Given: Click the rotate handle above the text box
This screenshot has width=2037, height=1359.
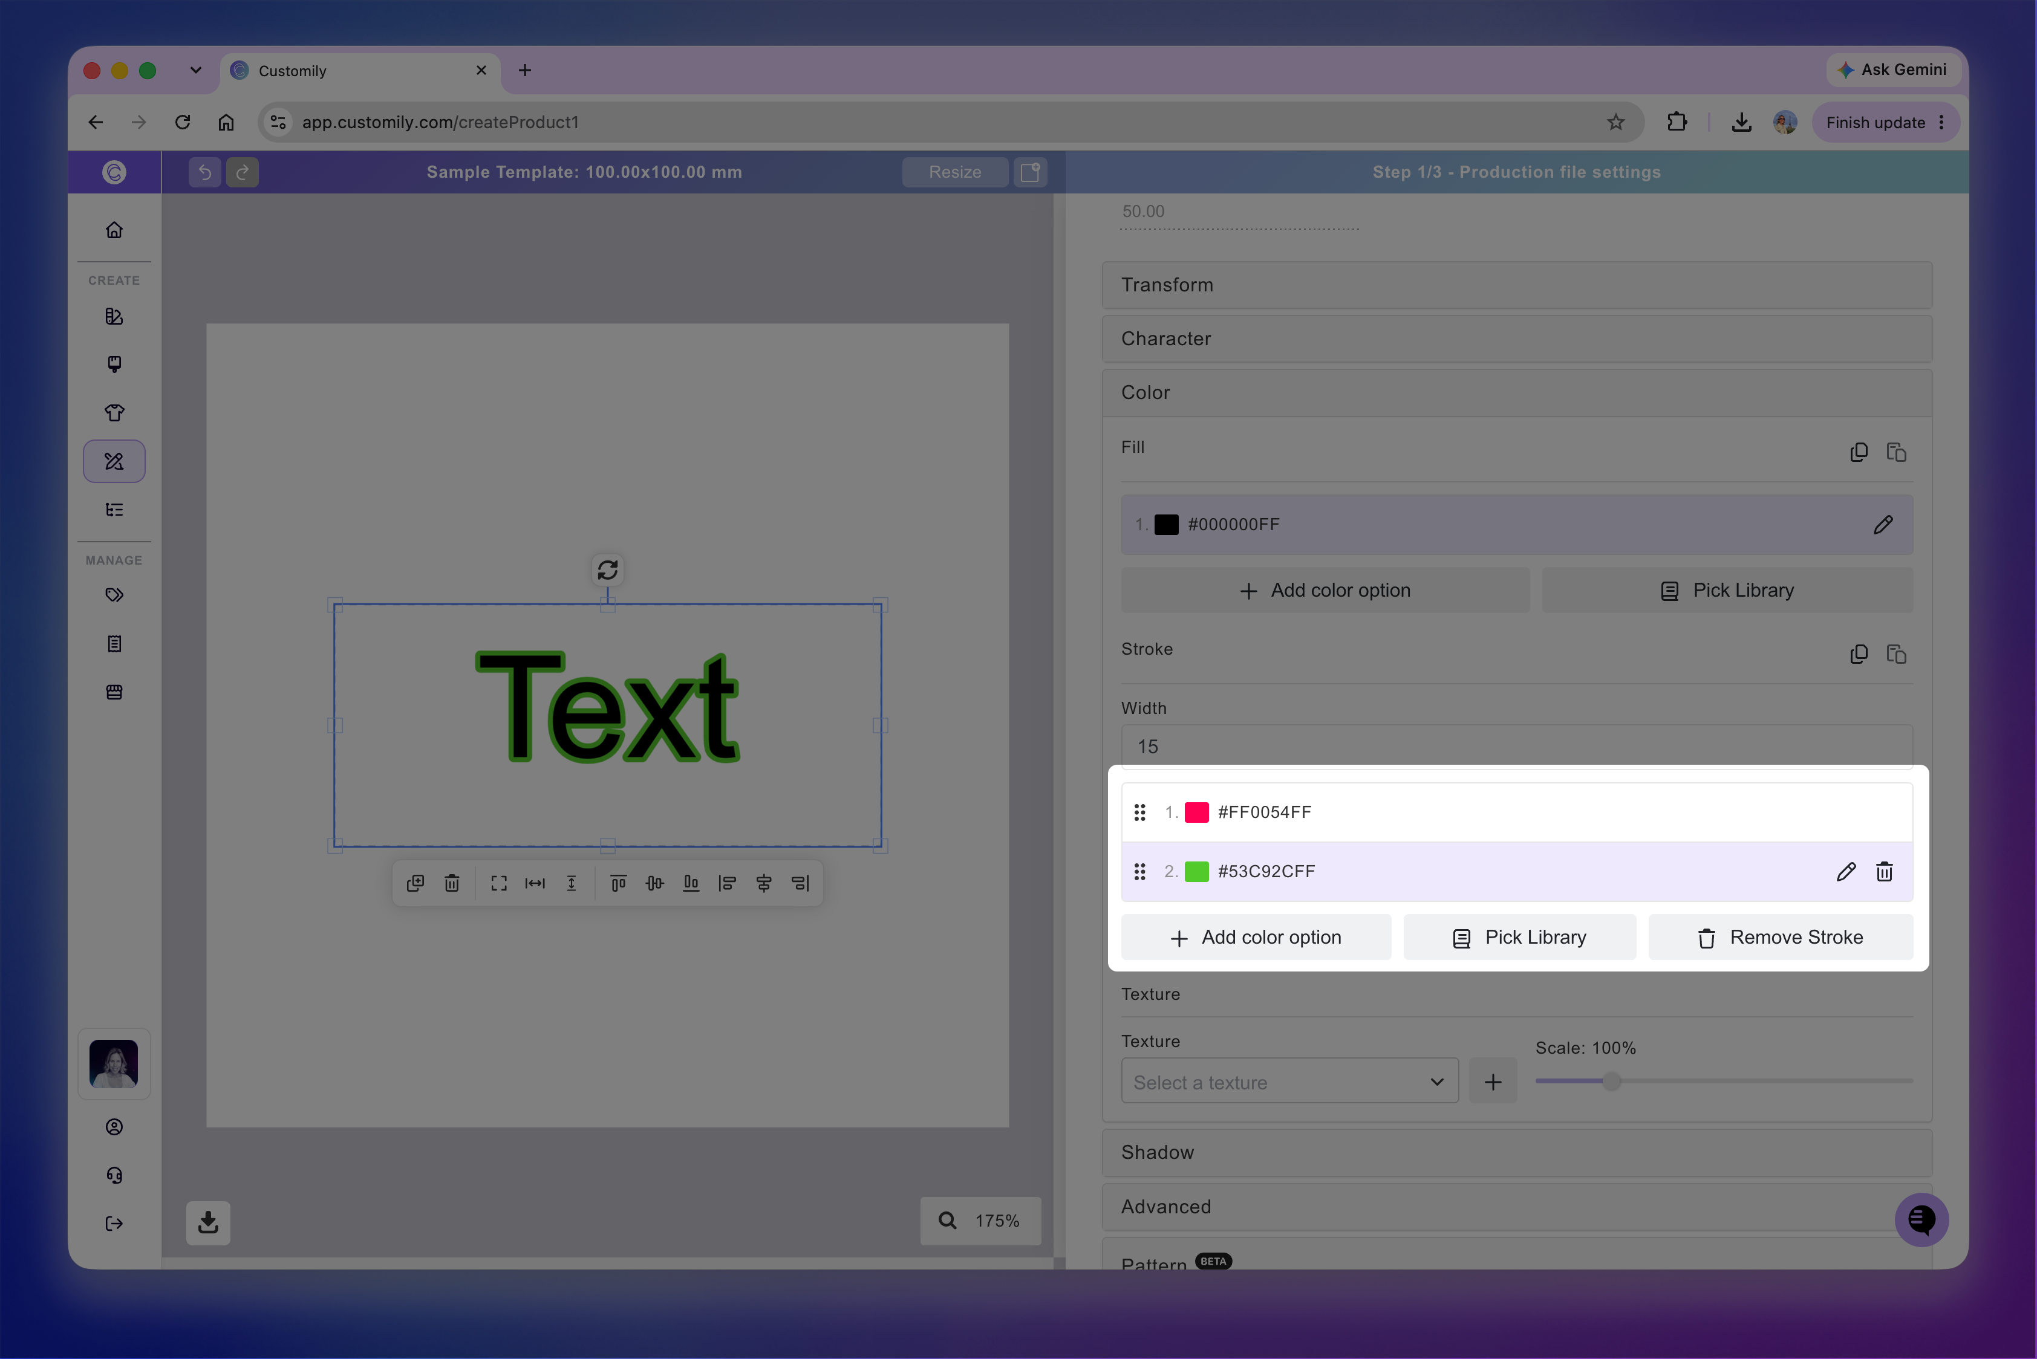Looking at the screenshot, I should pos(607,570).
